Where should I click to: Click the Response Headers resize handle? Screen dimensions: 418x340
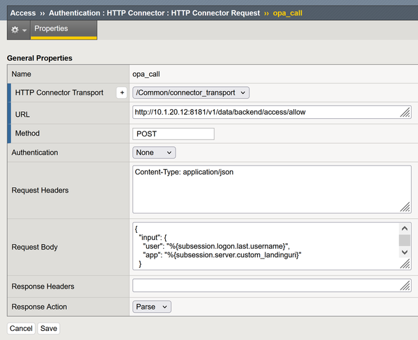point(405,286)
